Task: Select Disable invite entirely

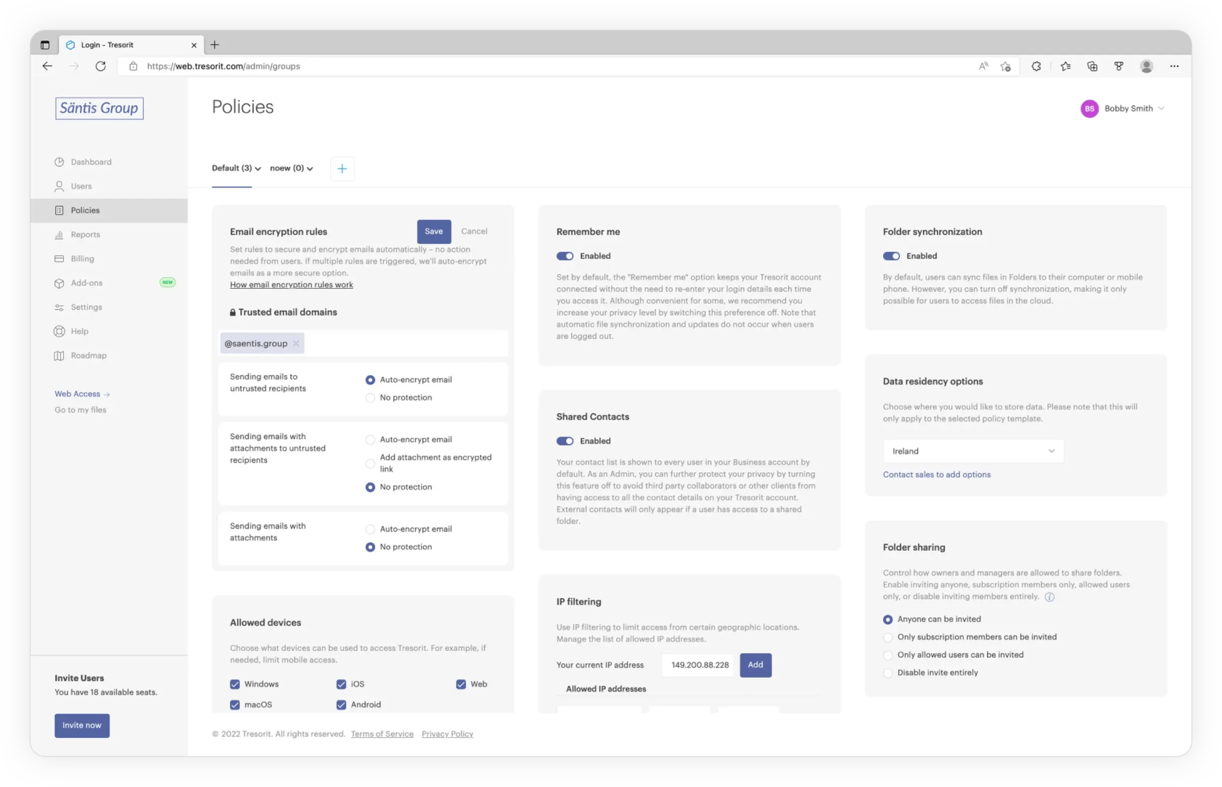Action: click(x=888, y=673)
